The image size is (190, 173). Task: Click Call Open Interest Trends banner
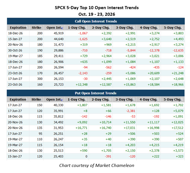pyautogui.click(x=96, y=21)
